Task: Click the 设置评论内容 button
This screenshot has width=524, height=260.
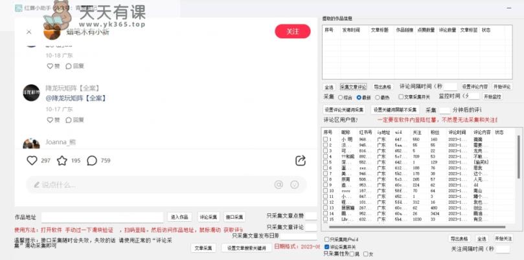Action: coord(475,87)
